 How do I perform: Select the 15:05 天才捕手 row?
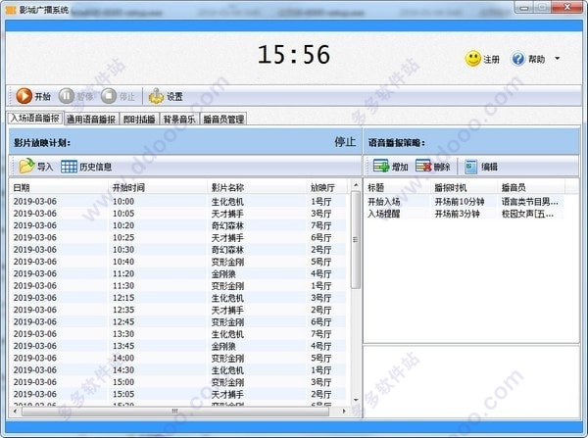pos(178,394)
